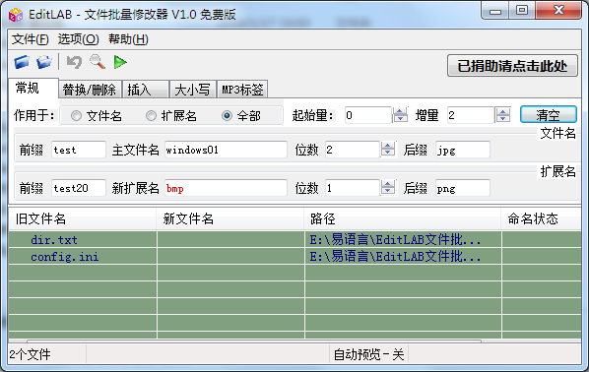The width and height of the screenshot is (589, 372).
Task: Click the 位数 field in 扩展名 row
Action: coord(352,188)
